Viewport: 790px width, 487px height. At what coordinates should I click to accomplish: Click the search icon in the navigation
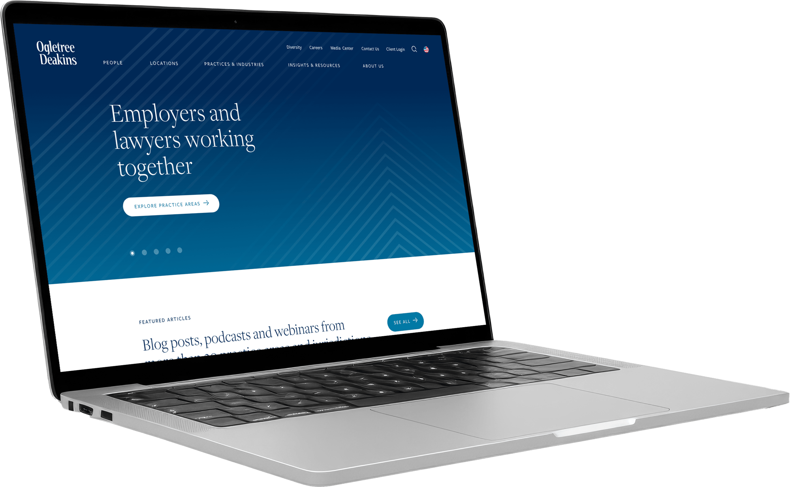[x=415, y=49]
